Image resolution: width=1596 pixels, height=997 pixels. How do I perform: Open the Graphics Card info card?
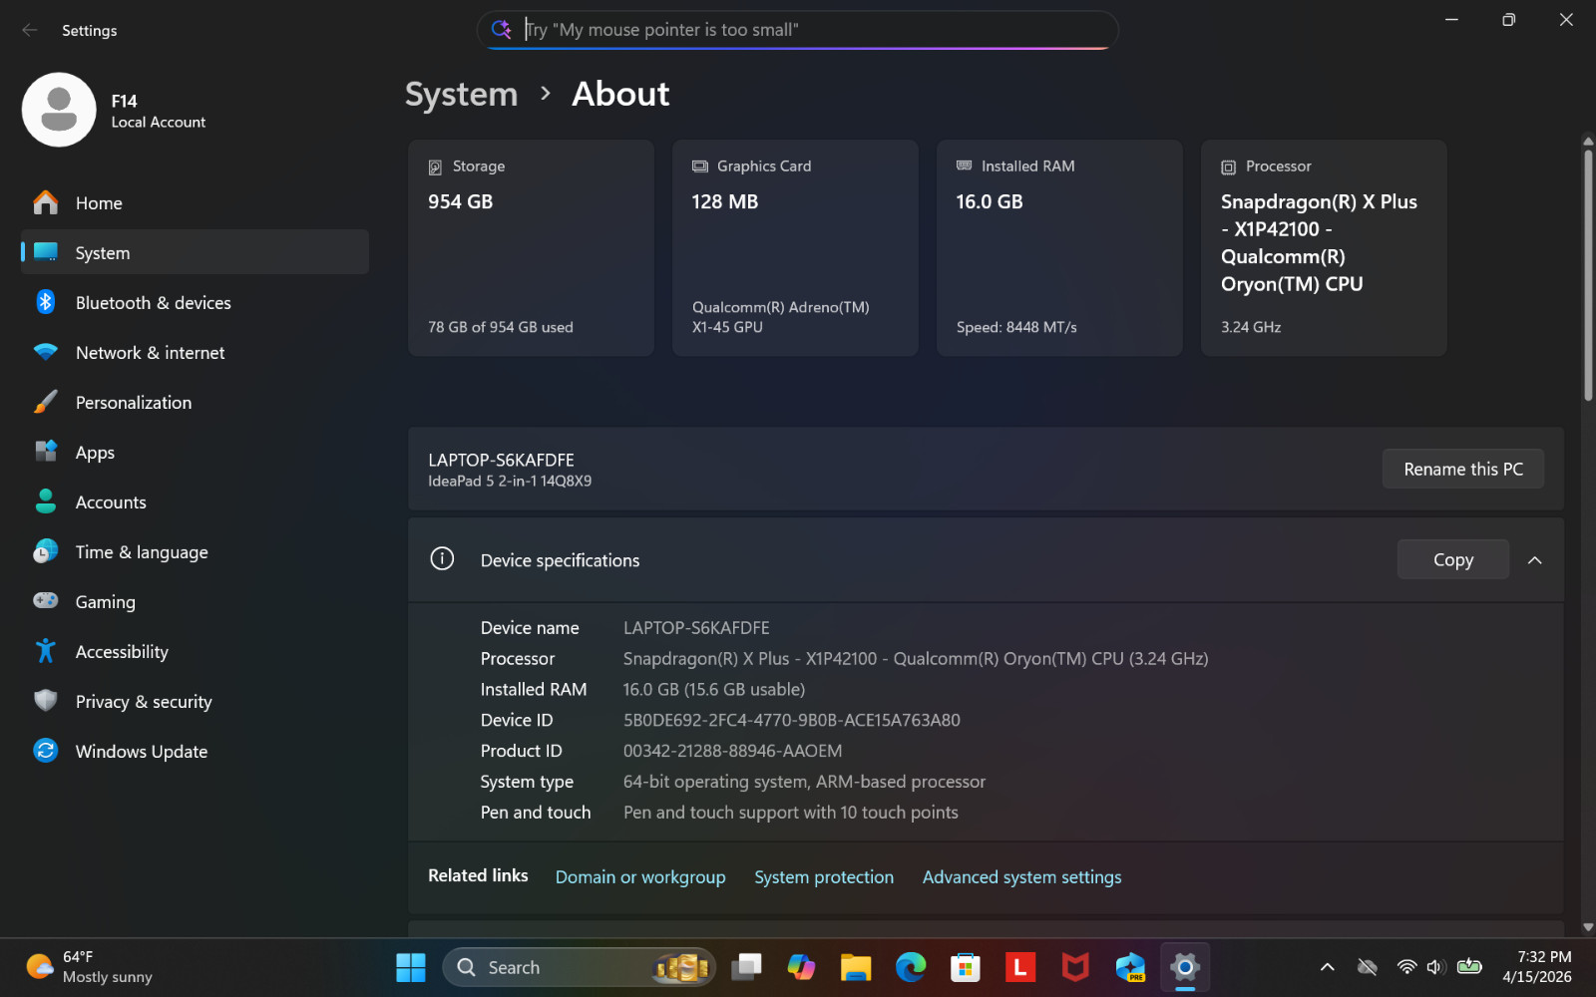tap(795, 247)
